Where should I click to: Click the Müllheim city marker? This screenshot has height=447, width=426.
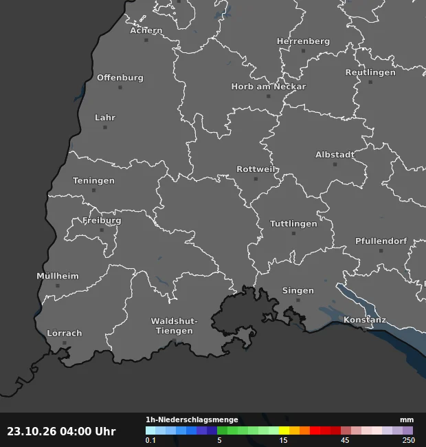pyautogui.click(x=58, y=285)
